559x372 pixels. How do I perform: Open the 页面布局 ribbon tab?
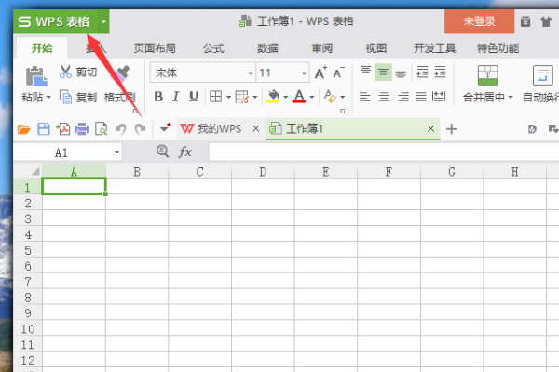click(x=155, y=48)
